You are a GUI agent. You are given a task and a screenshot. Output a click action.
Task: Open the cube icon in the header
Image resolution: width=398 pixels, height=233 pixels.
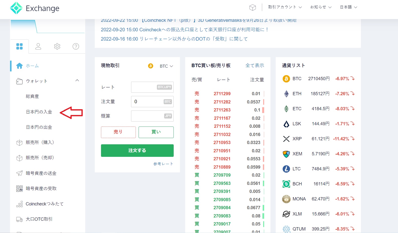(253, 8)
